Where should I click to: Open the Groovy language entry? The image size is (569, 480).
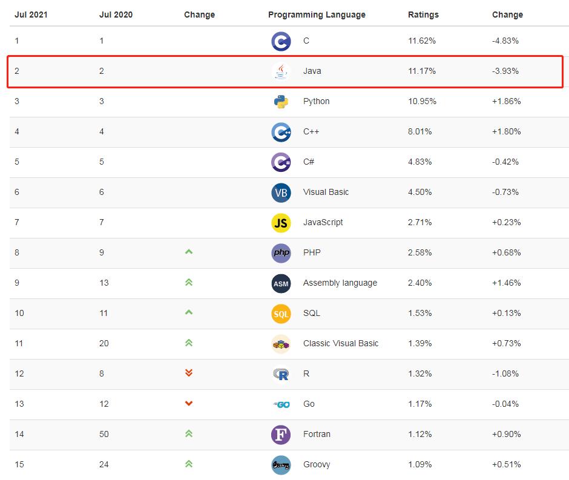point(315,465)
